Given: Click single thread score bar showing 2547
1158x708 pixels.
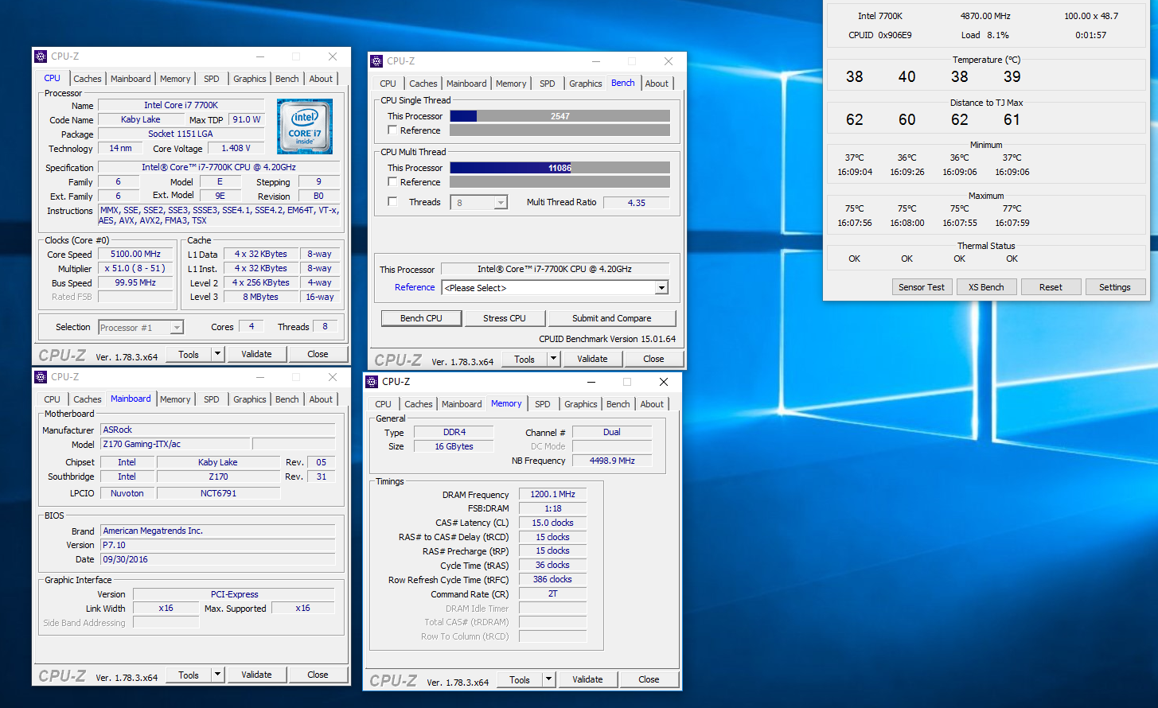Looking at the screenshot, I should [x=560, y=116].
